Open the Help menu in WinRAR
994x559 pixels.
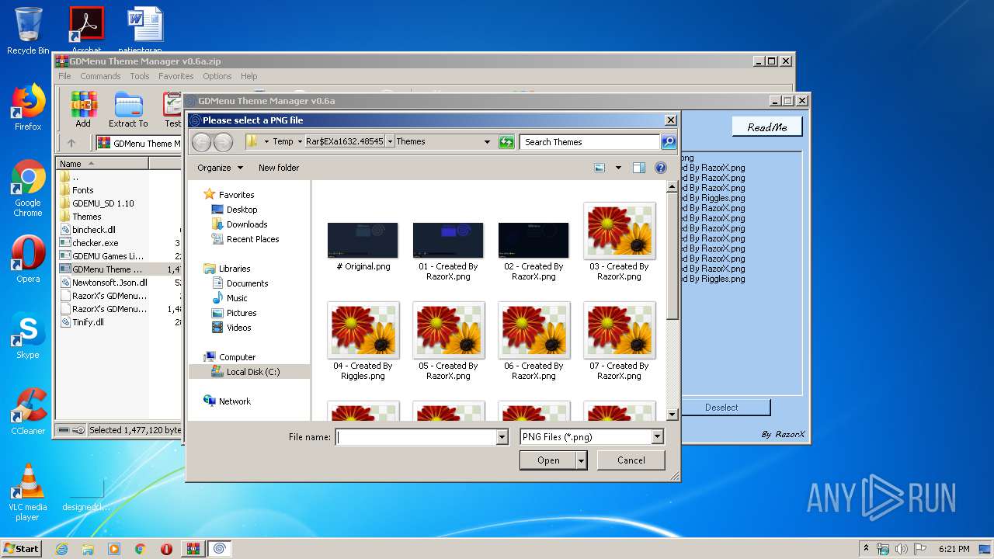[248, 76]
